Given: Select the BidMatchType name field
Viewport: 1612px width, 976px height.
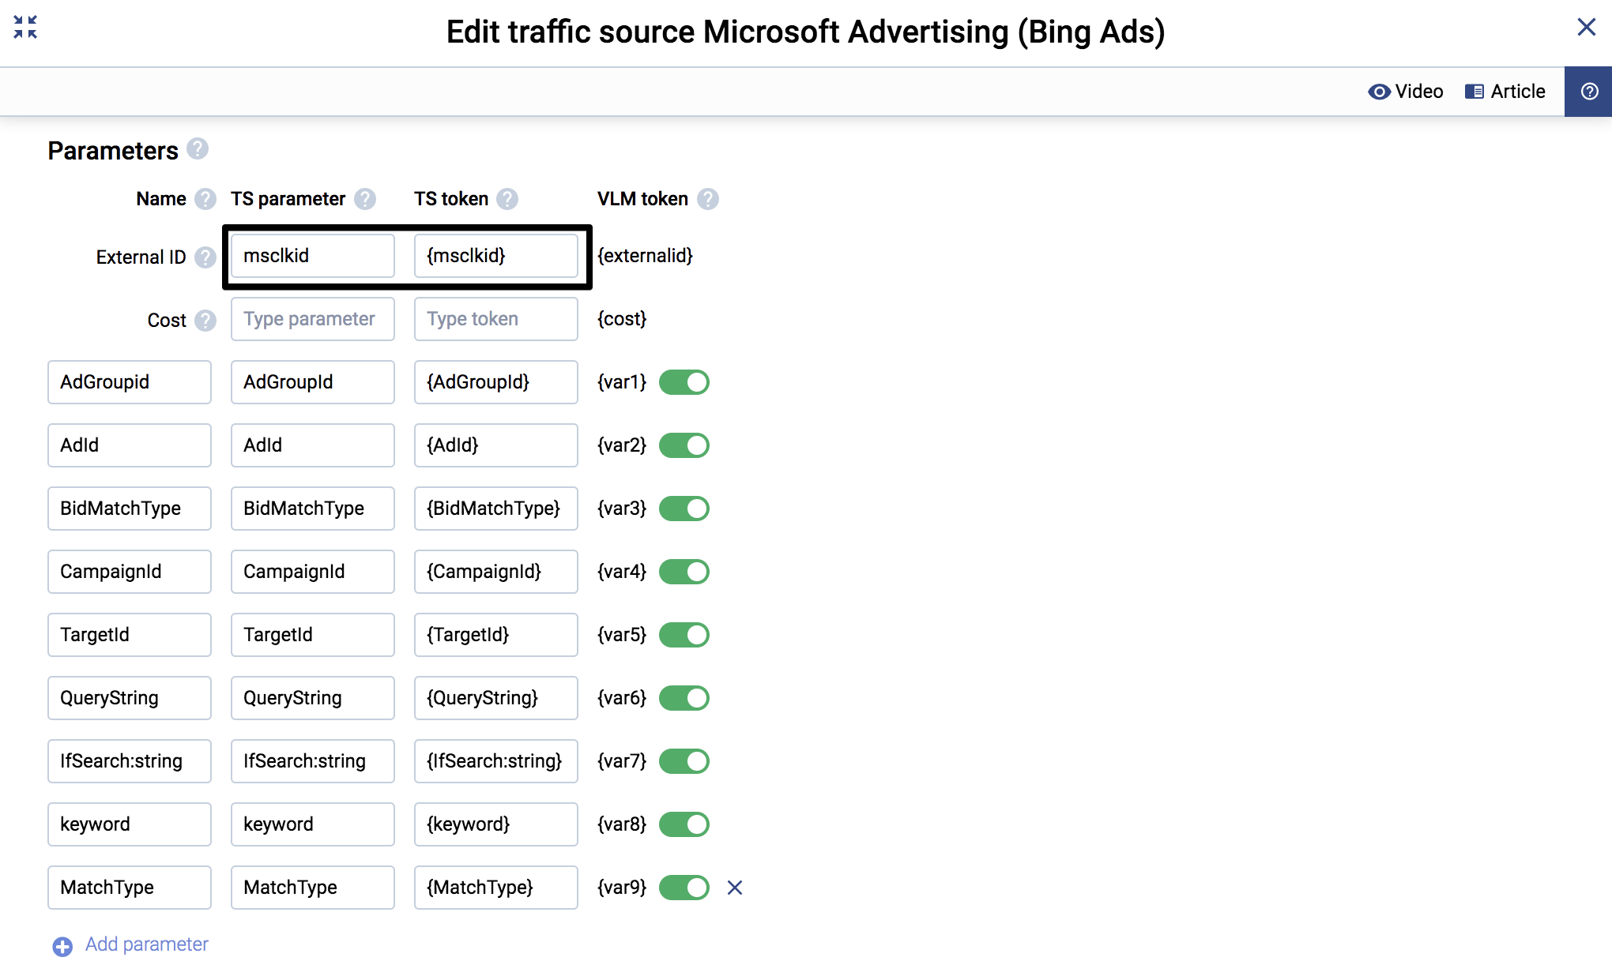Looking at the screenshot, I should pyautogui.click(x=129, y=509).
